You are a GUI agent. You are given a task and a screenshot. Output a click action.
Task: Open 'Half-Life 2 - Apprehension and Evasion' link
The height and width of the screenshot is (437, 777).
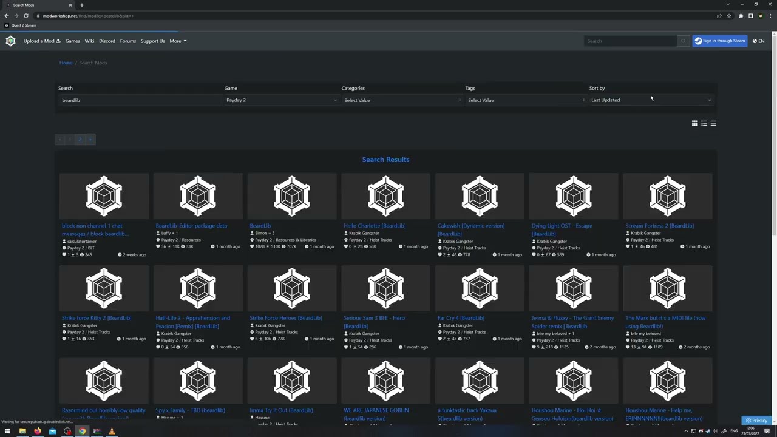click(193, 322)
